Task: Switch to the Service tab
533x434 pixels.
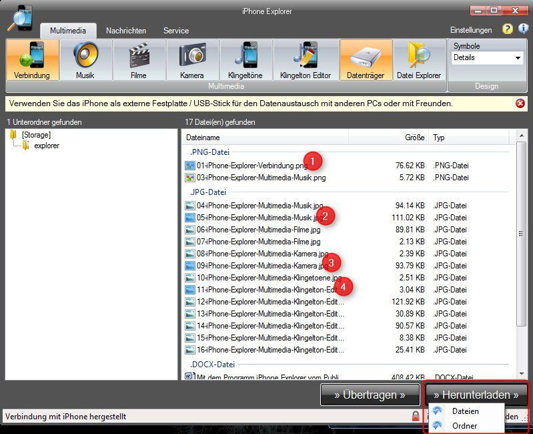Action: (176, 31)
